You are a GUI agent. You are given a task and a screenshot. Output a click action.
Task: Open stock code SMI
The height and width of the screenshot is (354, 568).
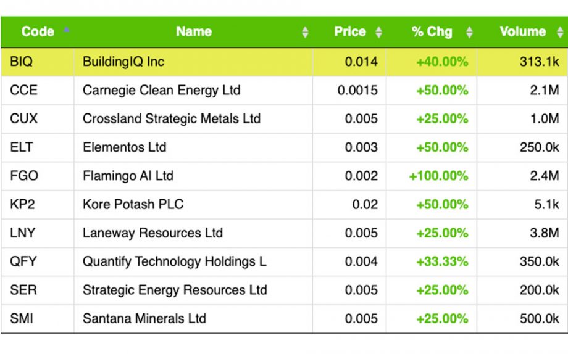point(22,318)
